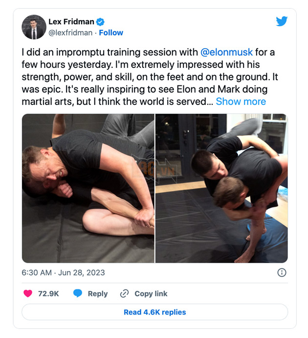Open the Twitter bird logo
This screenshot has width=308, height=338.
pos(282,21)
